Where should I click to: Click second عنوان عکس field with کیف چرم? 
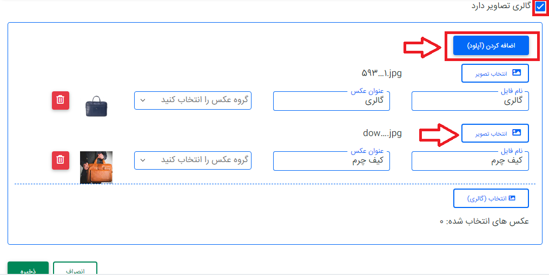click(x=332, y=161)
